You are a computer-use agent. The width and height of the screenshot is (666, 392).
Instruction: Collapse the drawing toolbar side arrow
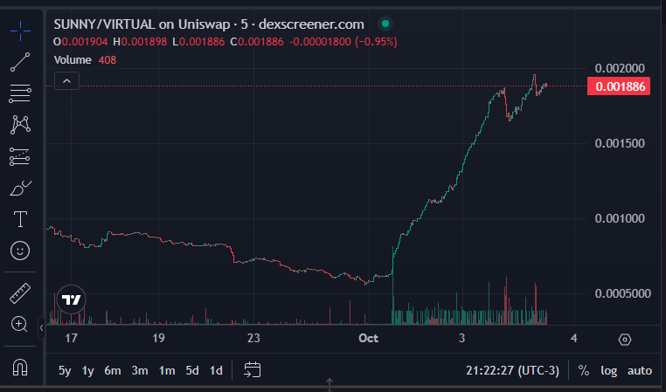[x=41, y=328]
